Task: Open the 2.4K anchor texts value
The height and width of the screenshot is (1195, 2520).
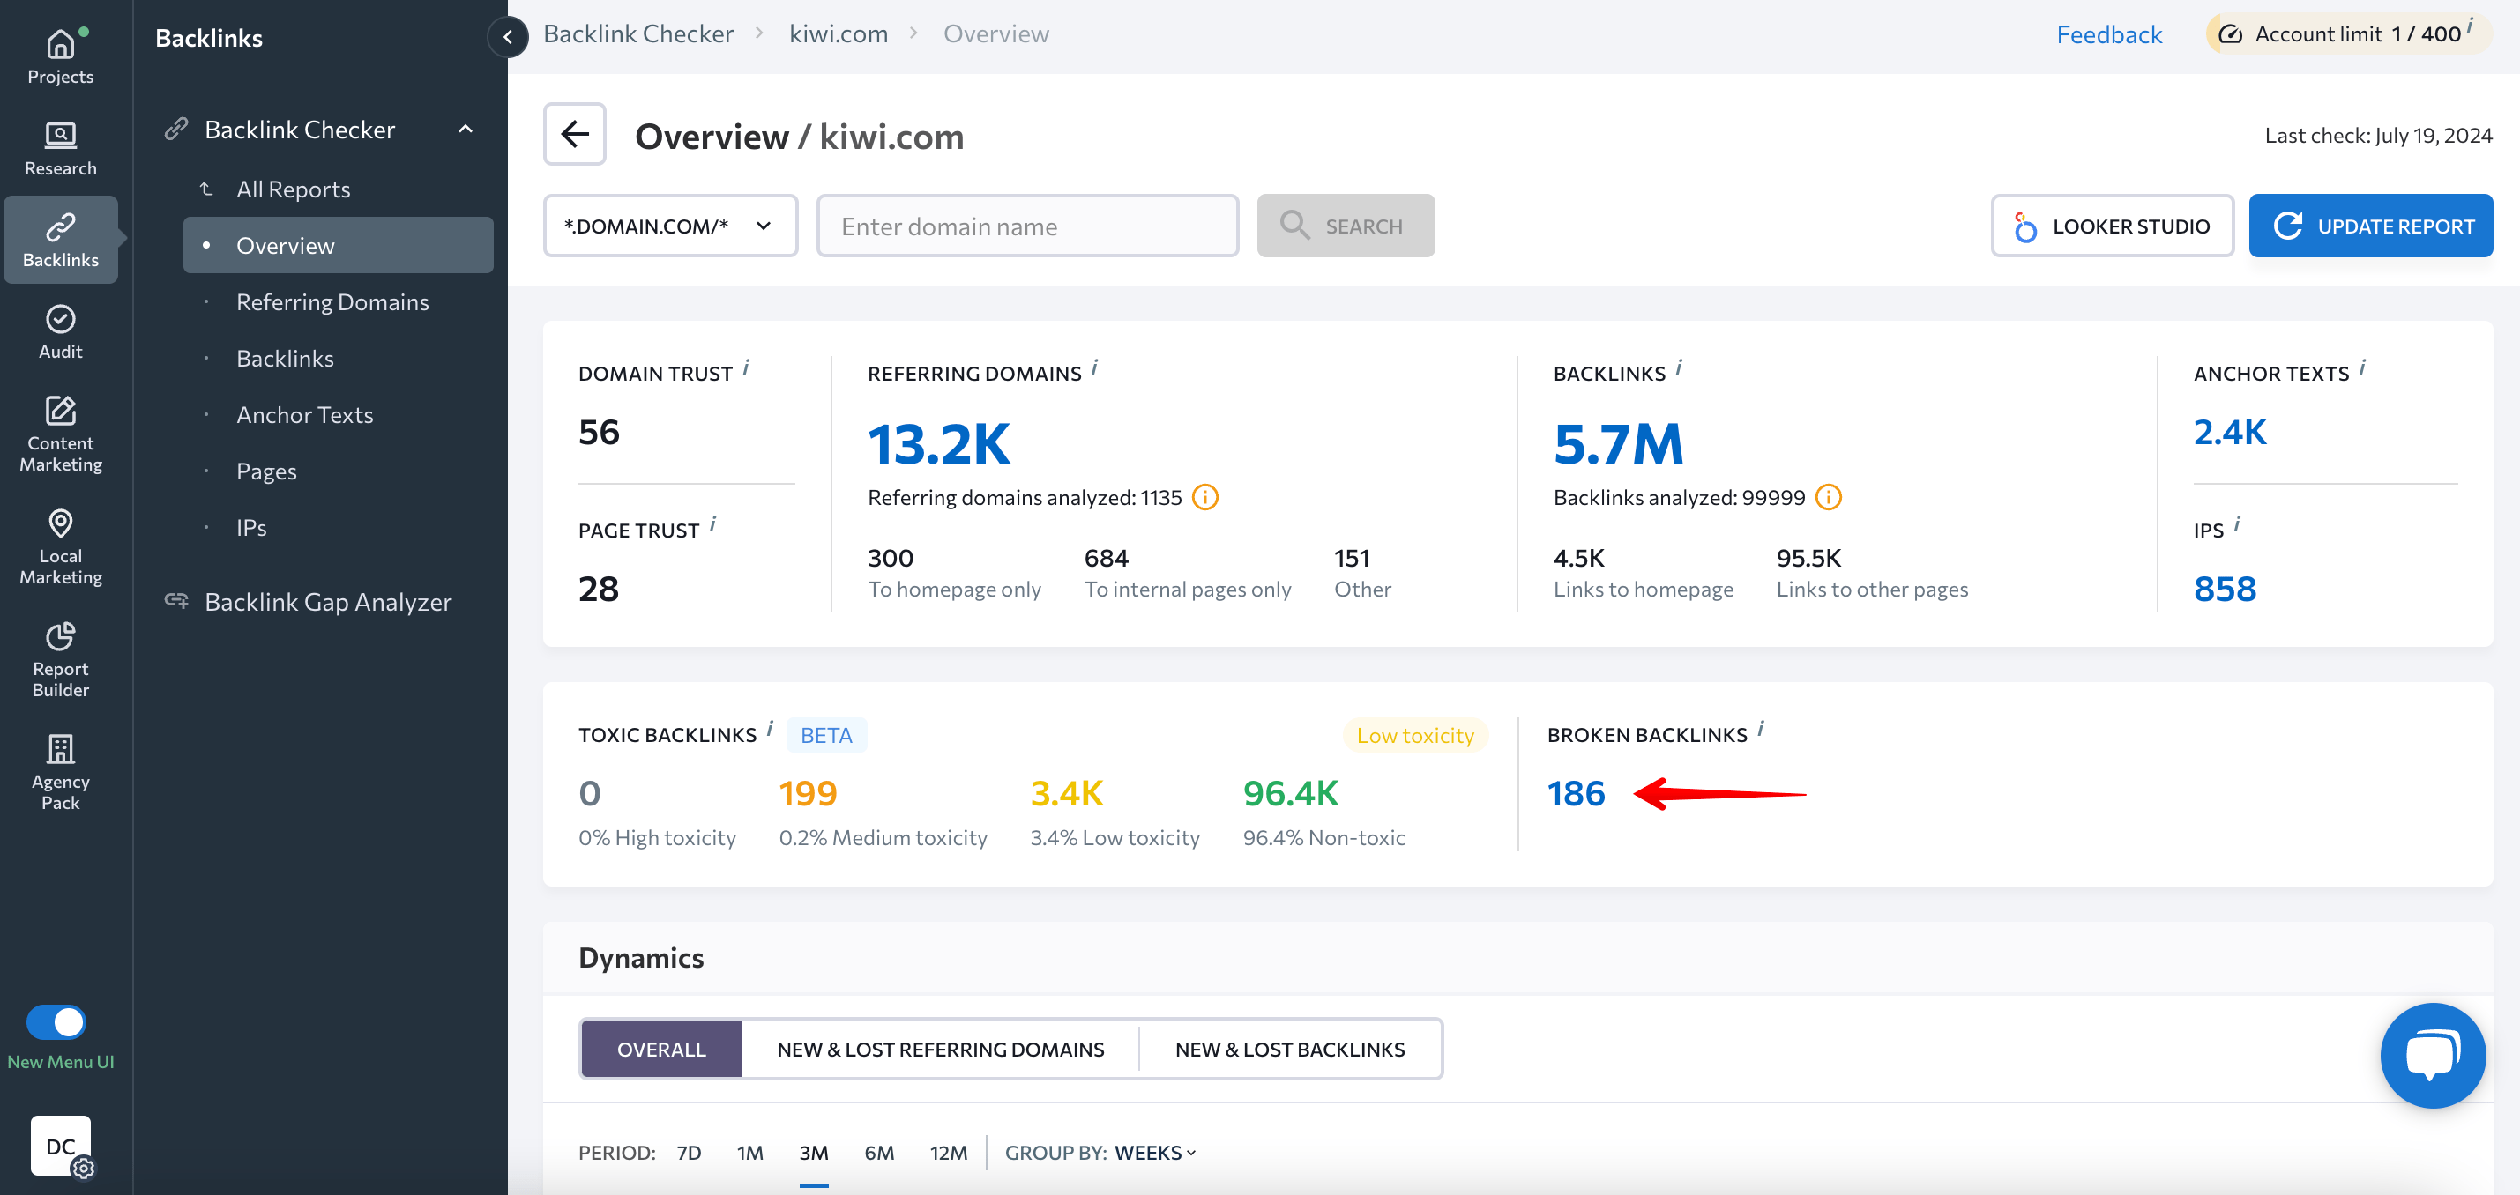Action: click(x=2229, y=431)
